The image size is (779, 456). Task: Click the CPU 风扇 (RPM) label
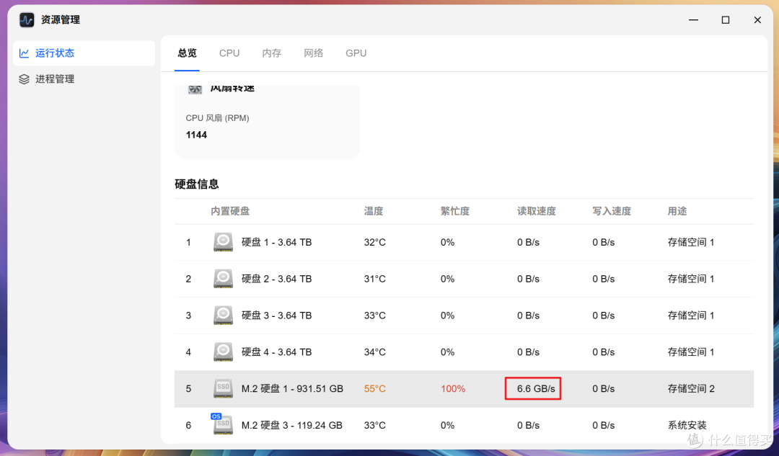(x=218, y=118)
